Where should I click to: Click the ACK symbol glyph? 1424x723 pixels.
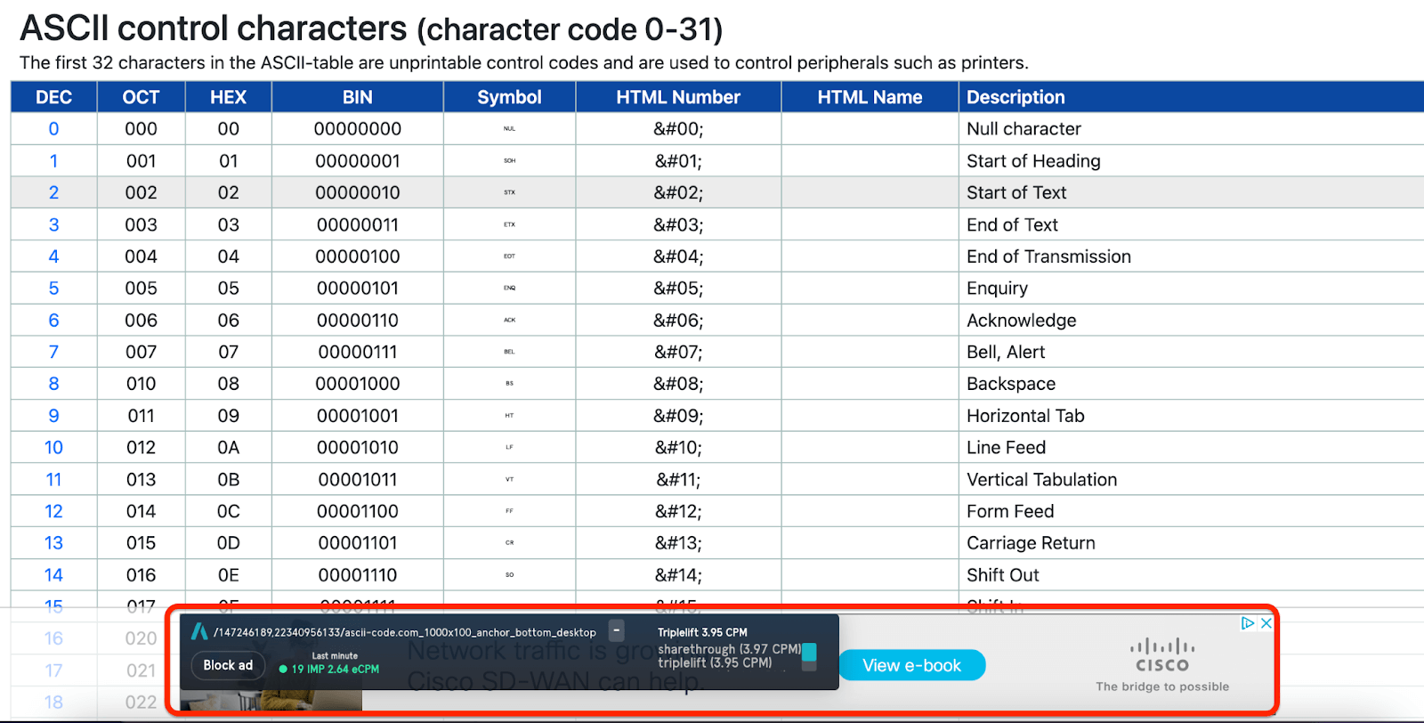click(x=509, y=320)
